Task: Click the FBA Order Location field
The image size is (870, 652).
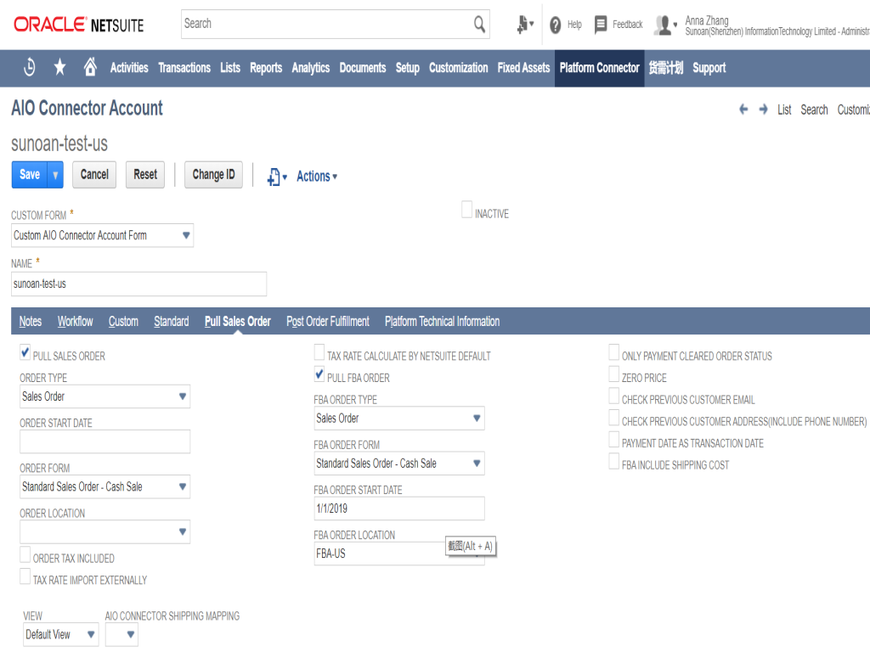Action: (399, 554)
